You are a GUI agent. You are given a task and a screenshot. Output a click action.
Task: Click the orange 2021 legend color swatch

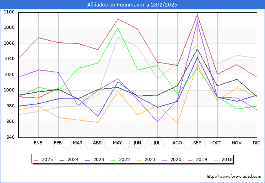coord(139,160)
